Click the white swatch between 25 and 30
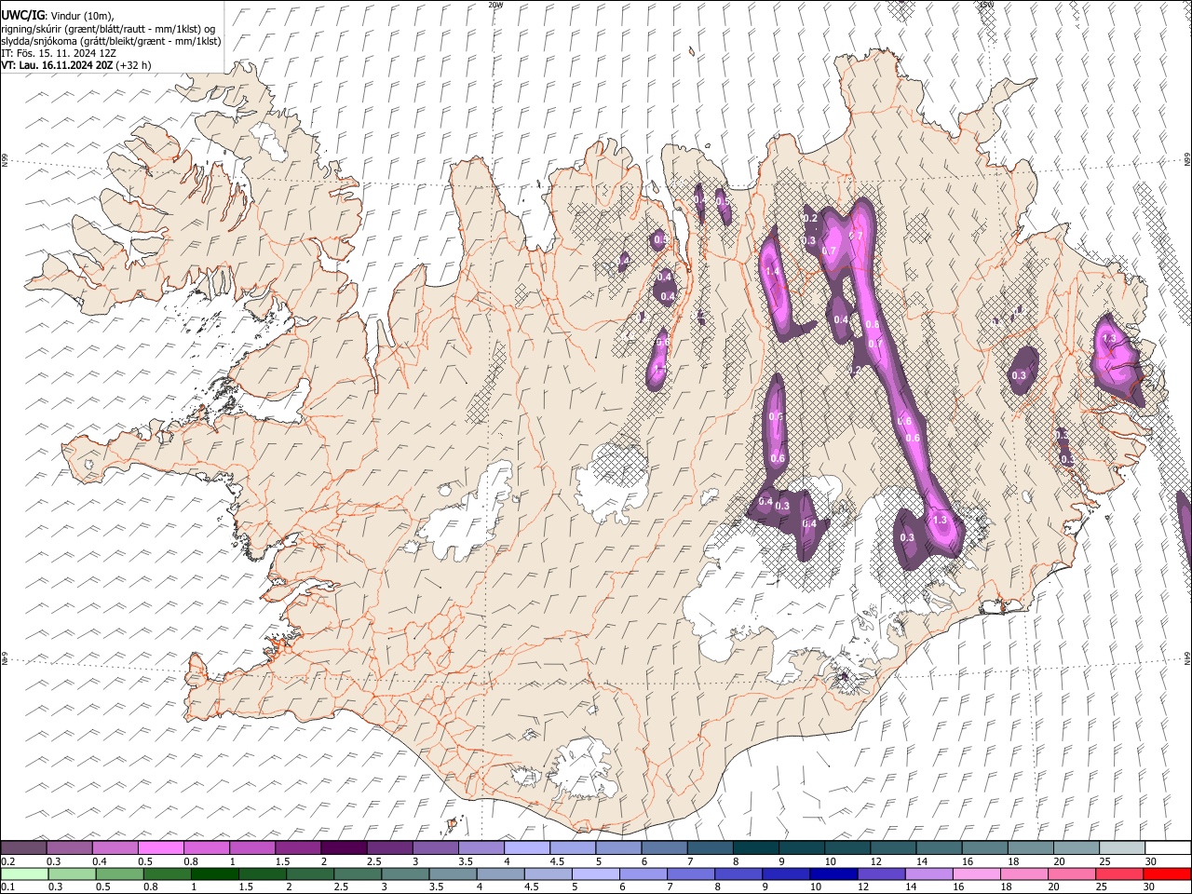This screenshot has width=1192, height=894. [1167, 847]
